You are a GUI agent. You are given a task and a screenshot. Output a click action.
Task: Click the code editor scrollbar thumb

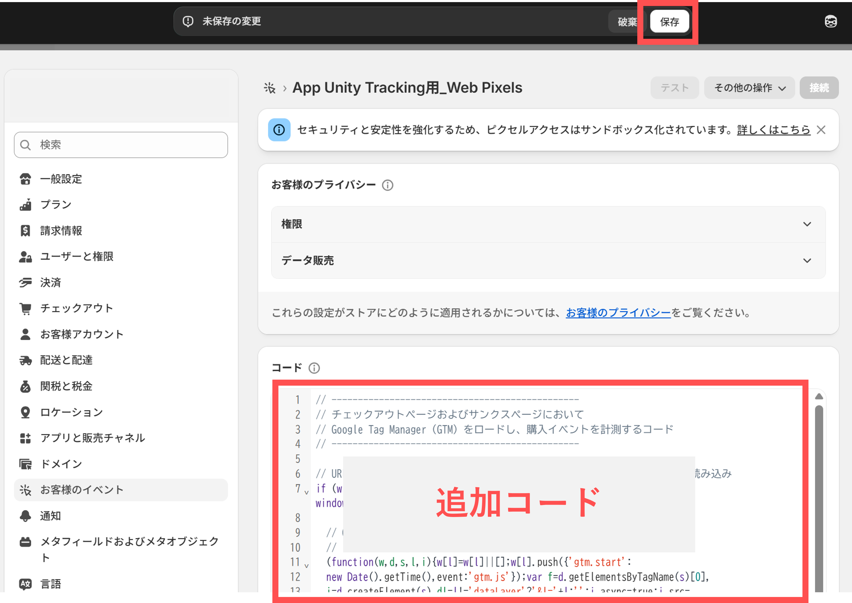(819, 499)
